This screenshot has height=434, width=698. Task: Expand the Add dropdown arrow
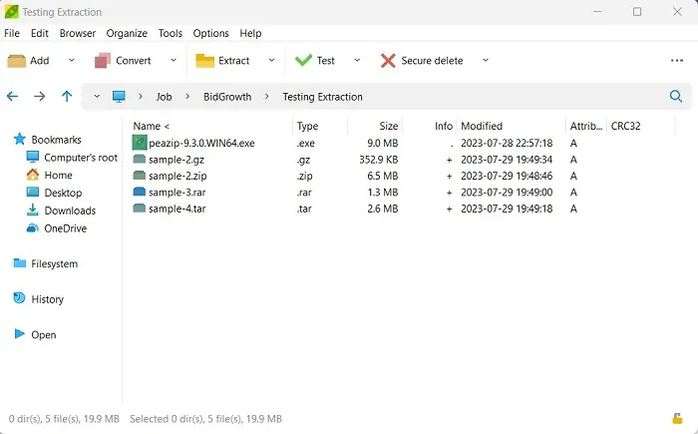(x=71, y=60)
